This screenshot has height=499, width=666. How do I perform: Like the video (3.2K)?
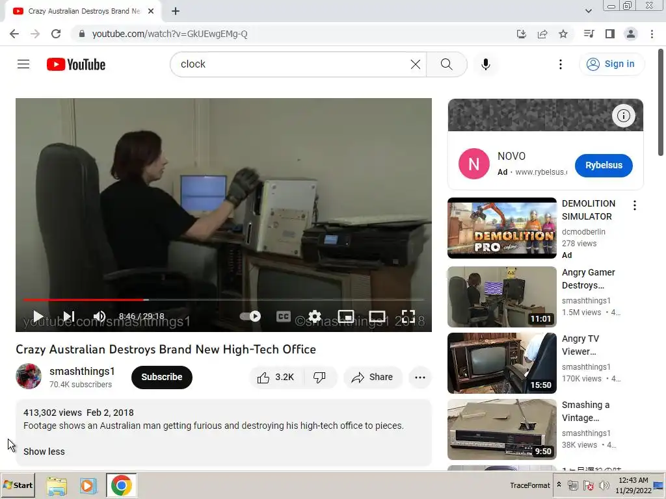276,377
